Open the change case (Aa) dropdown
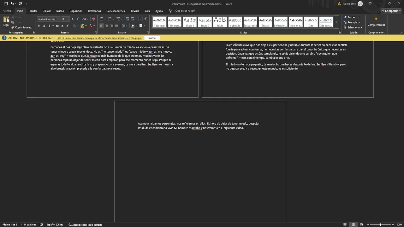 click(x=85, y=19)
